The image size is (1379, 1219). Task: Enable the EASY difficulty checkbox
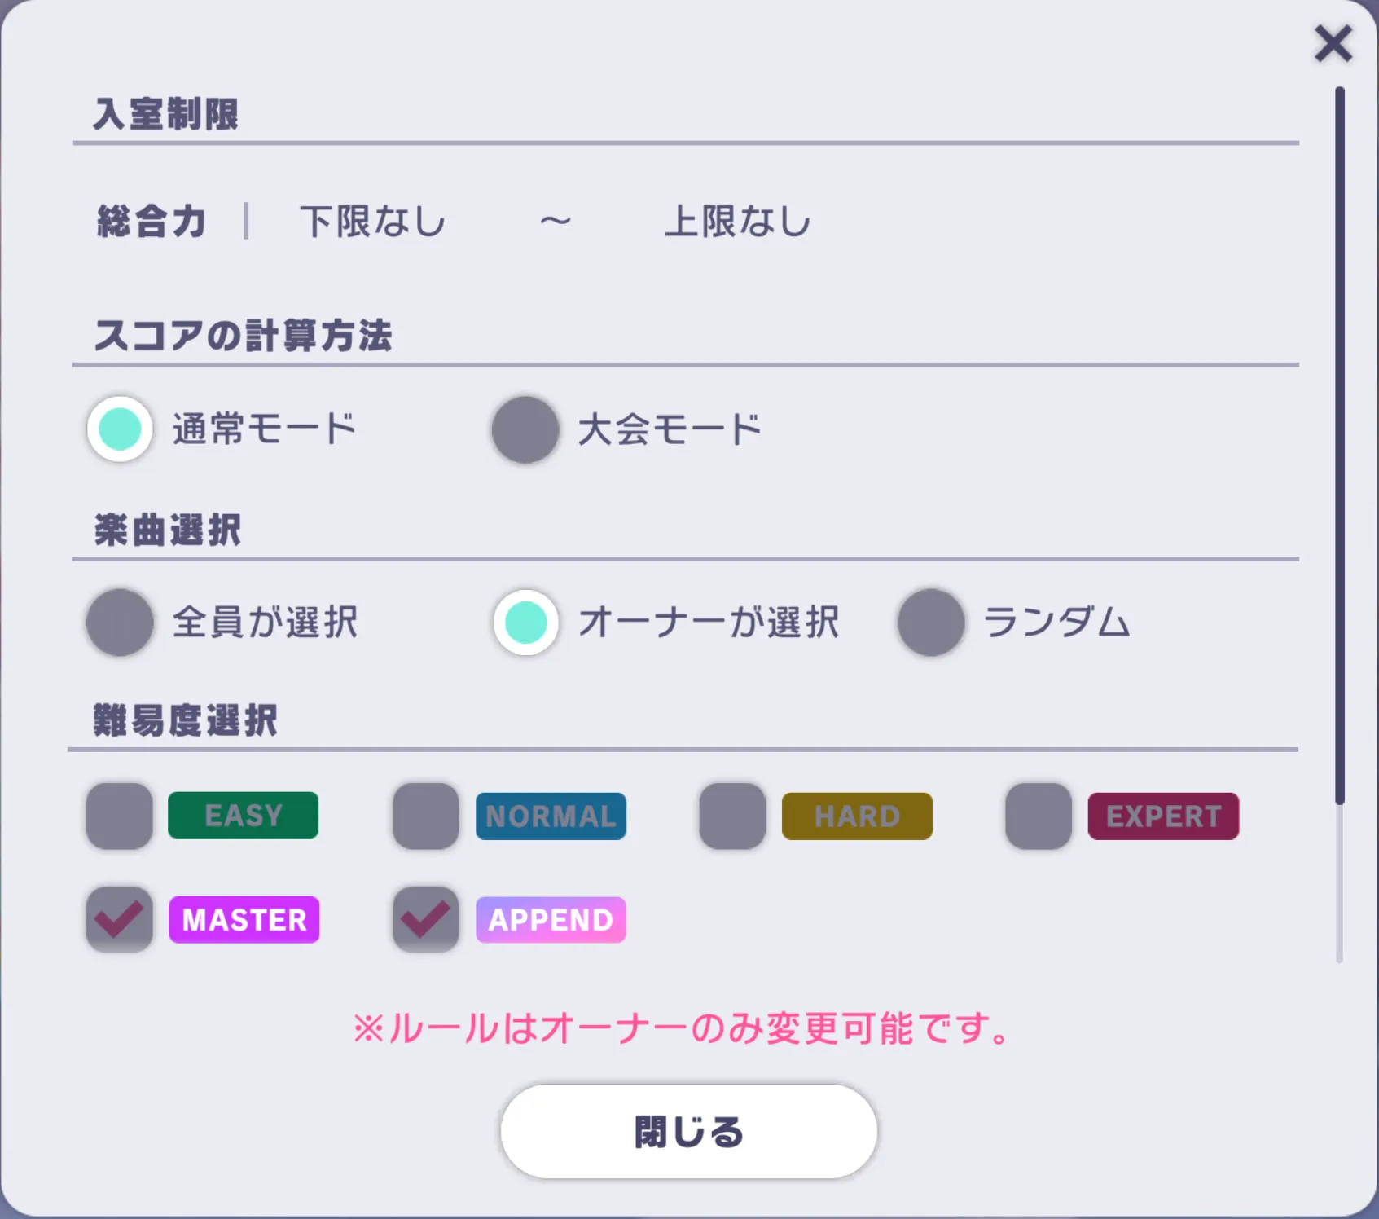pyautogui.click(x=119, y=816)
